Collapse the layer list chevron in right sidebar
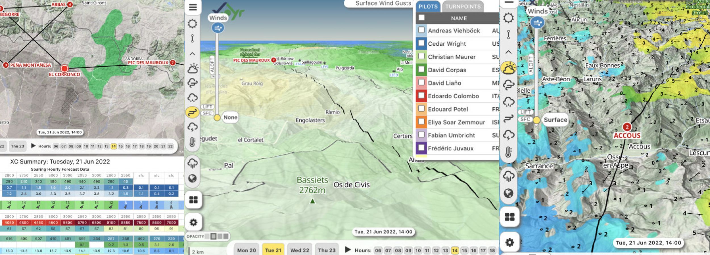 coord(508,52)
